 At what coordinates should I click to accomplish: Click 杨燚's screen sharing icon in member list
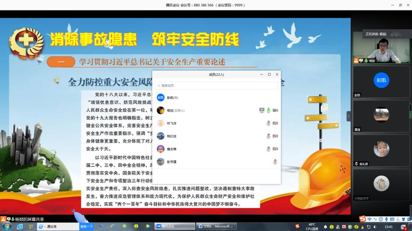coord(262,110)
